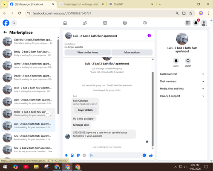Open the Facebook menu grid icon
The image size is (213, 171).
188,23
